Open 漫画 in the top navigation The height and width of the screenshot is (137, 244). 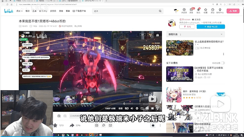point(61,11)
